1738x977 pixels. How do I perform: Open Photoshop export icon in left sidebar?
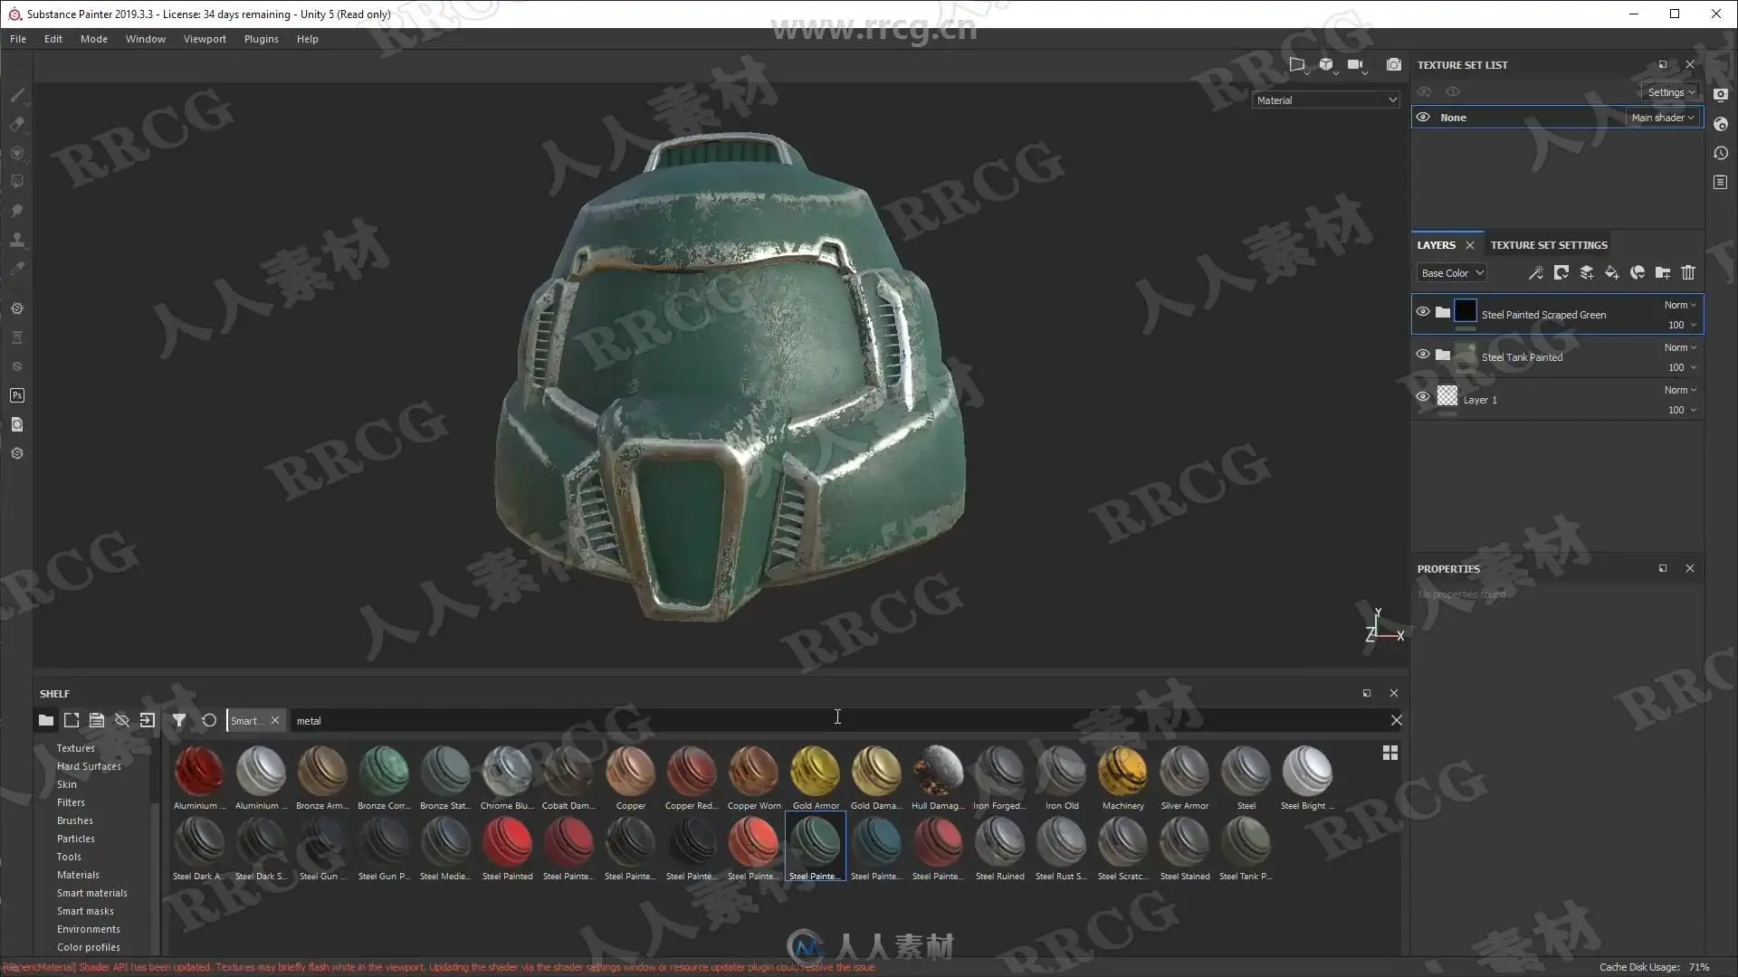point(17,395)
